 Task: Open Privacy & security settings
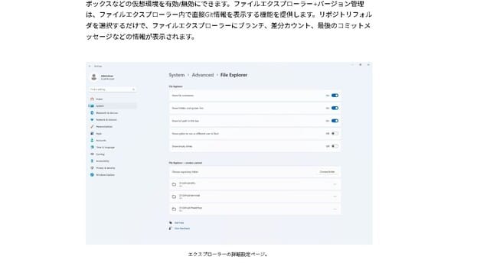click(103, 167)
